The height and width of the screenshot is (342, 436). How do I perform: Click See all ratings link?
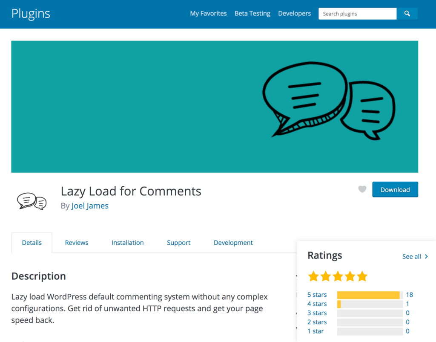[412, 257]
